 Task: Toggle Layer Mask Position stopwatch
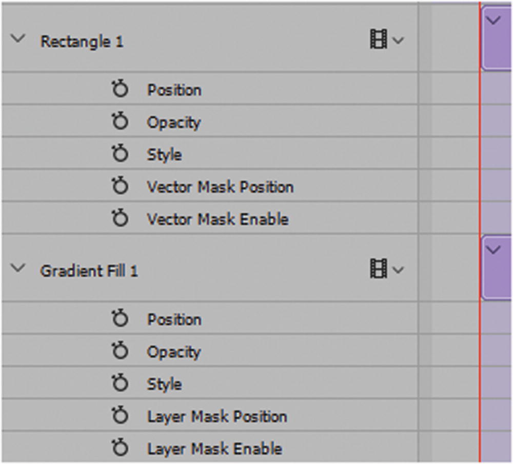(120, 416)
